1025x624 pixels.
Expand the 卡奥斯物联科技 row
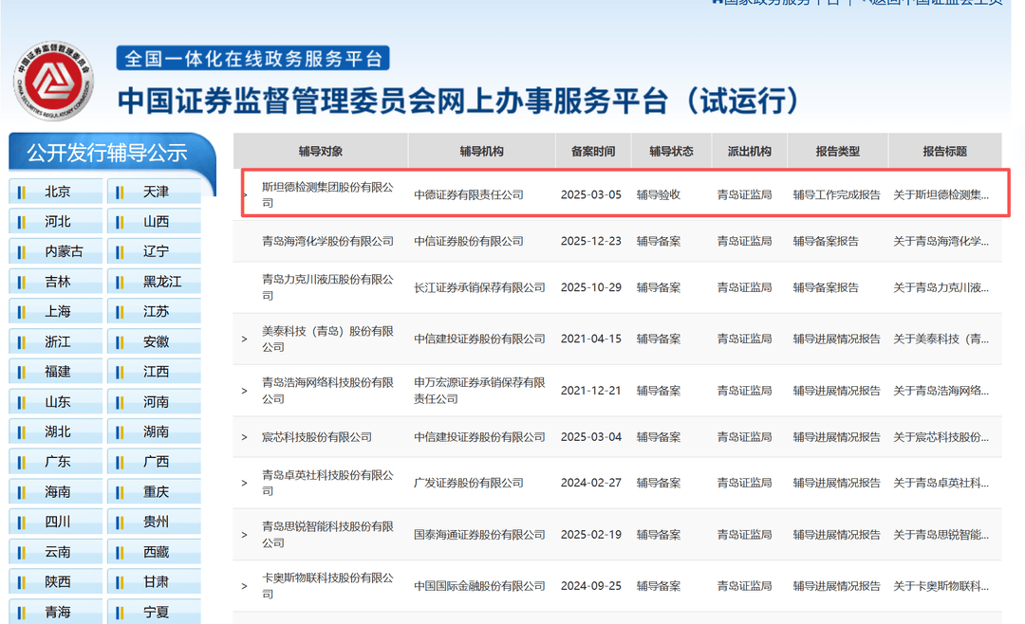click(x=243, y=585)
